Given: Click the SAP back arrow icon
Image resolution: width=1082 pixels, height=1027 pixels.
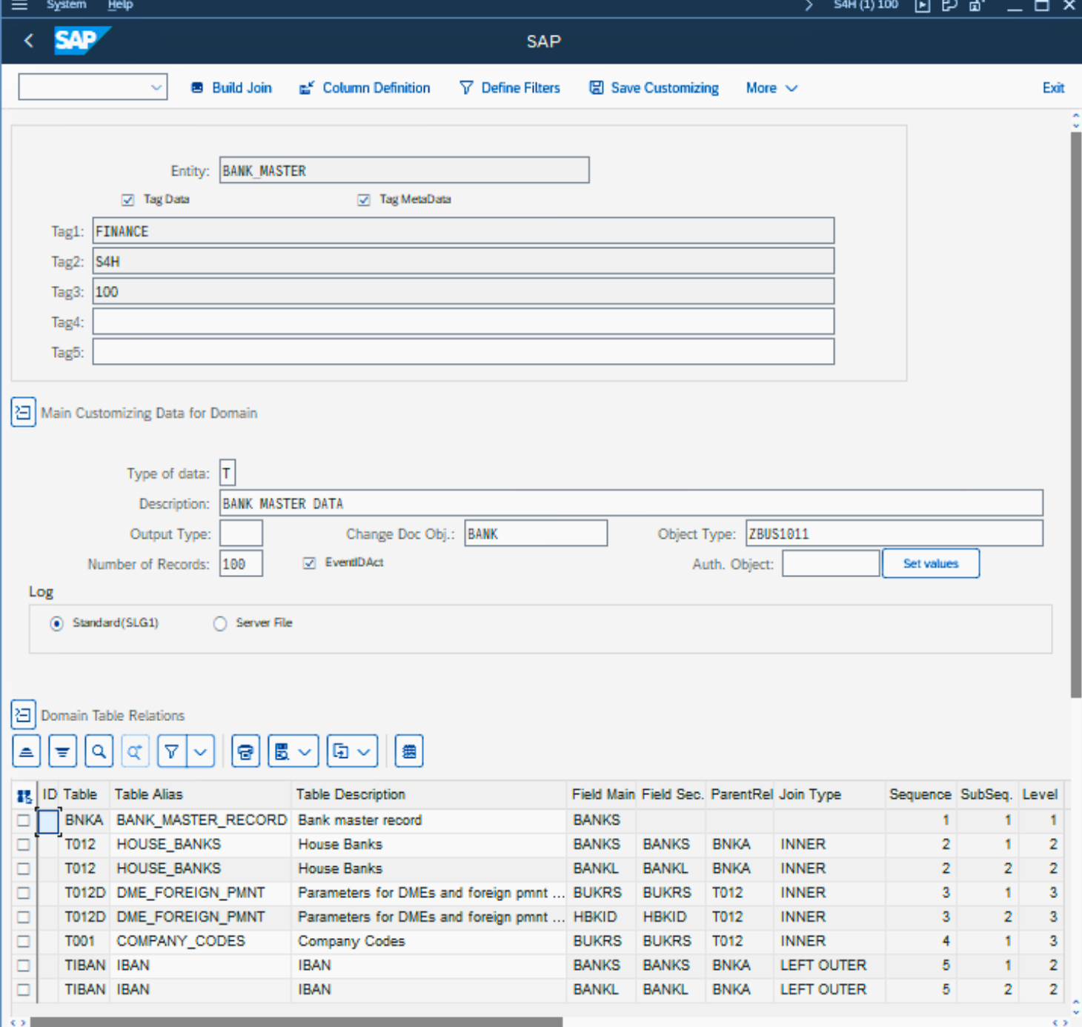Looking at the screenshot, I should click(29, 41).
